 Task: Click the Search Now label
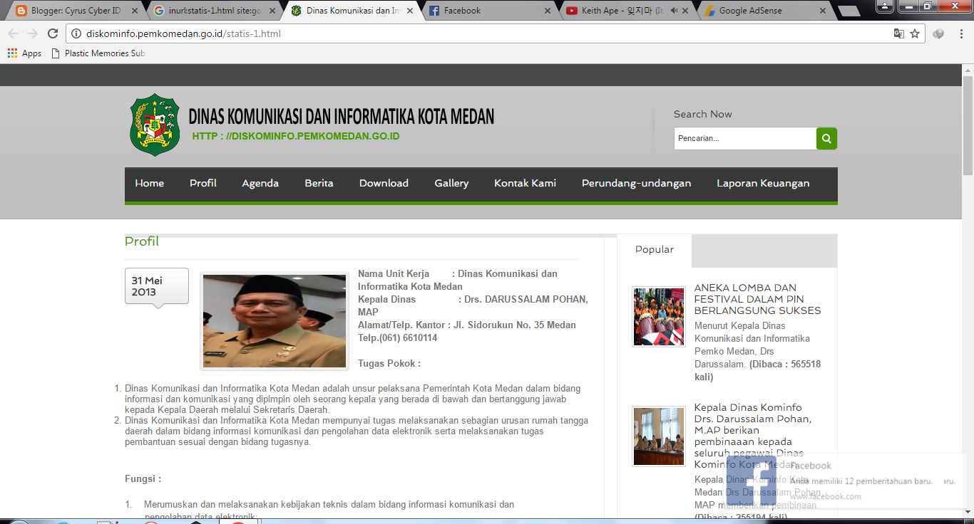[x=703, y=114]
